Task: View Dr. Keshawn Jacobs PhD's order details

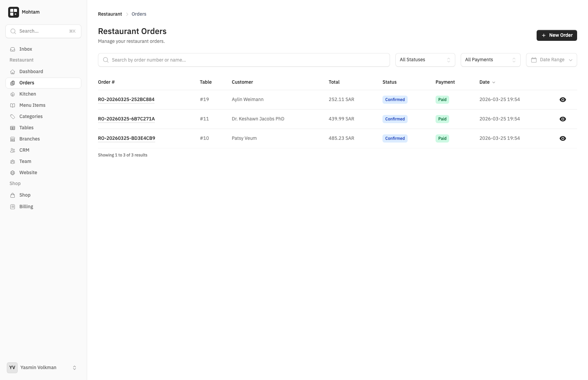Action: pyautogui.click(x=562, y=119)
